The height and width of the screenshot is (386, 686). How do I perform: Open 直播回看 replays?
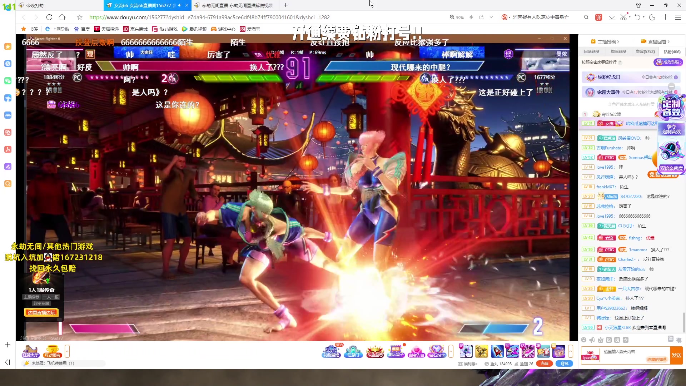[x=655, y=41]
